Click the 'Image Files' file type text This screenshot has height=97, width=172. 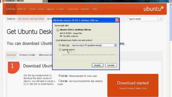(77, 33)
